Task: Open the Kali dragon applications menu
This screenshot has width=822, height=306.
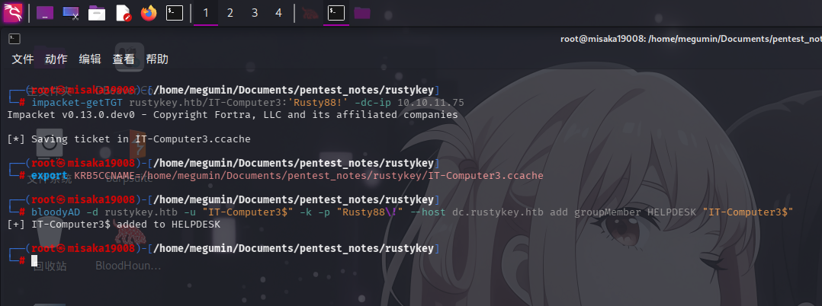Action: tap(12, 12)
